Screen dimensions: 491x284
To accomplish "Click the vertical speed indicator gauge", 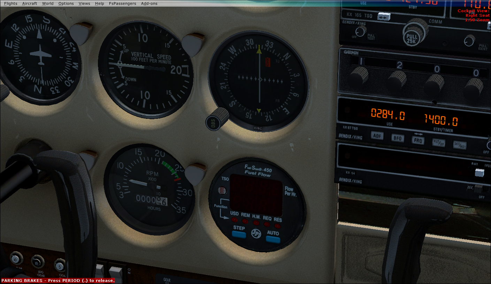I will tap(146, 69).
